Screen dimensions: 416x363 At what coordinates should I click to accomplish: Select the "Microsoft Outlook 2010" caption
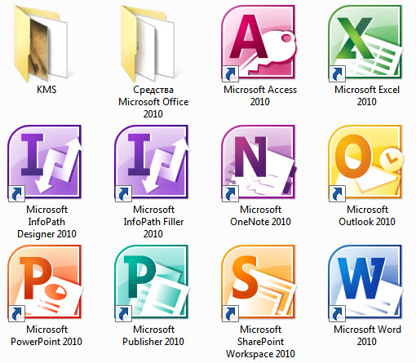coord(367,216)
